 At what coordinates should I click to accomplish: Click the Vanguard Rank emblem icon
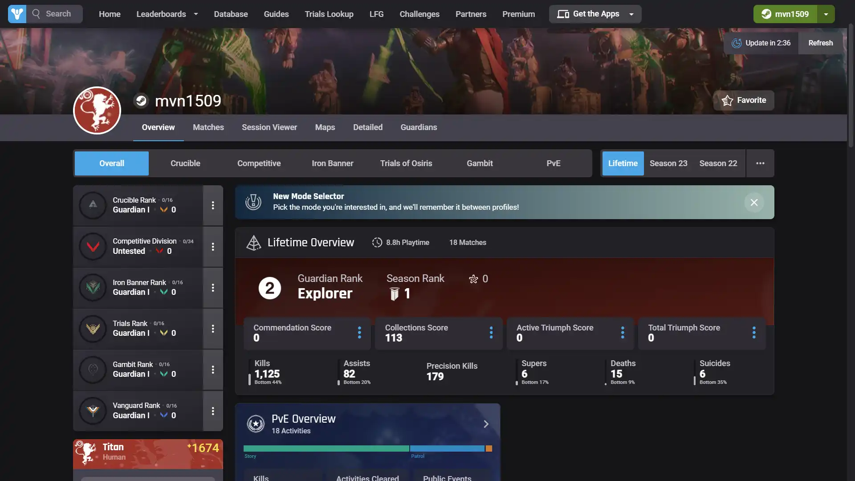click(93, 411)
